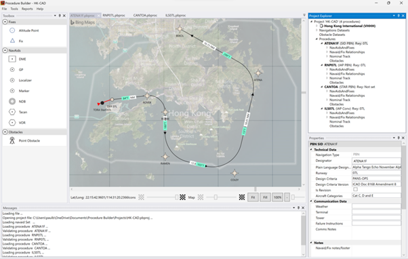Close the Messages panel
Viewport: 408px width, 259px height.
coord(303,207)
